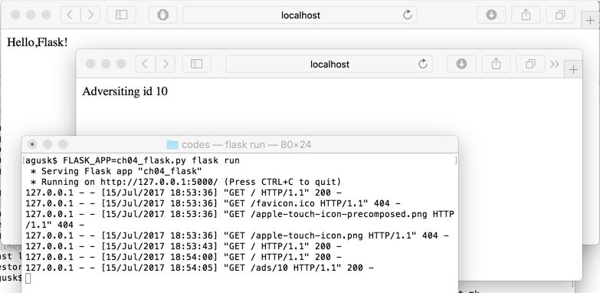Image resolution: width=600 pixels, height=293 pixels.
Task: Click forward arrow in rear Safari window
Action: (x=90, y=15)
